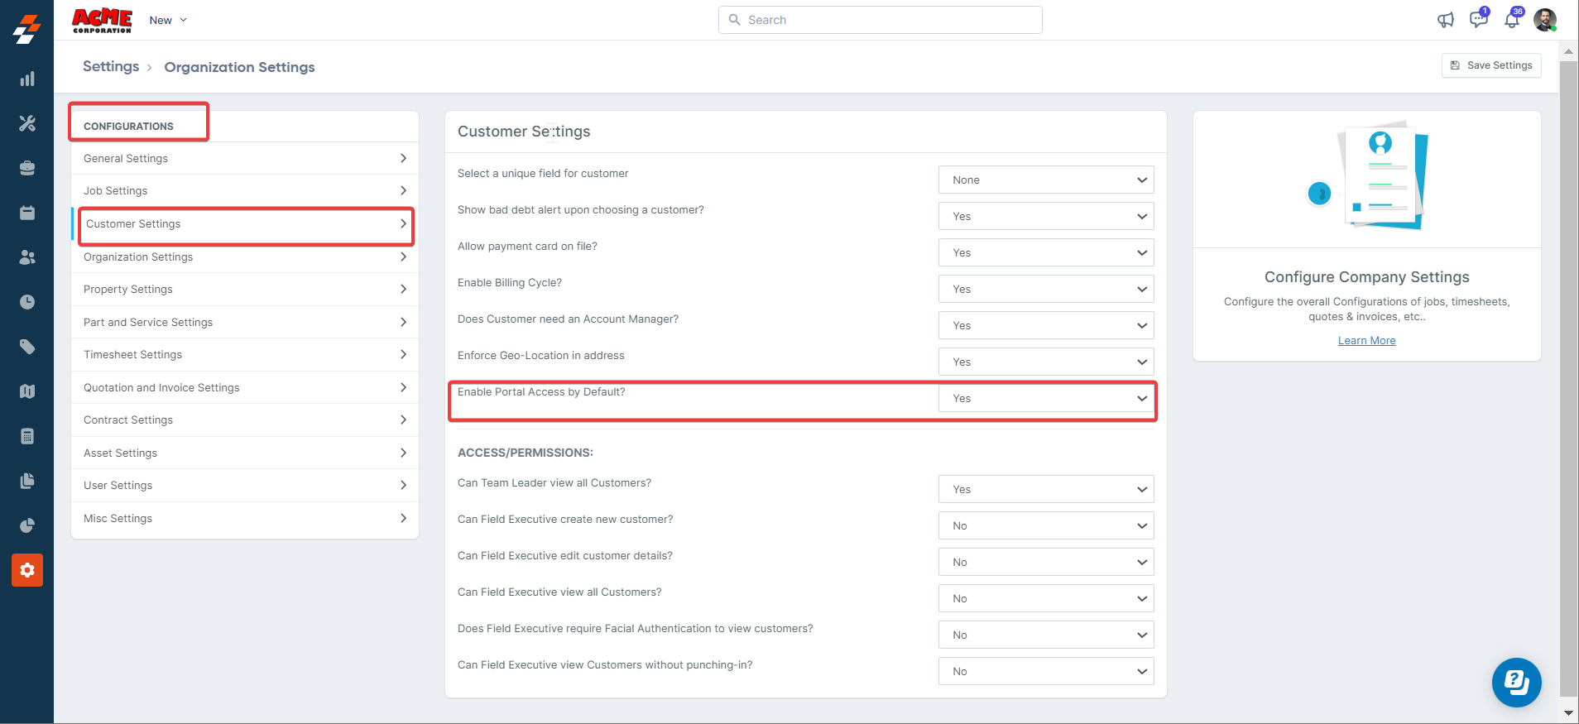
Task: Open the chat messages icon in header
Action: [x=1478, y=20]
